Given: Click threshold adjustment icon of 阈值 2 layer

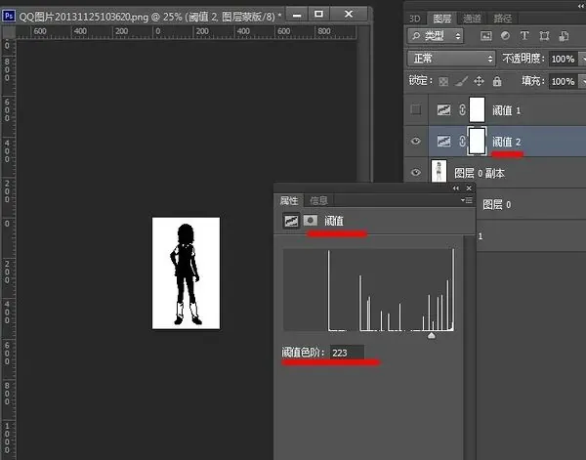Looking at the screenshot, I should pos(443,141).
